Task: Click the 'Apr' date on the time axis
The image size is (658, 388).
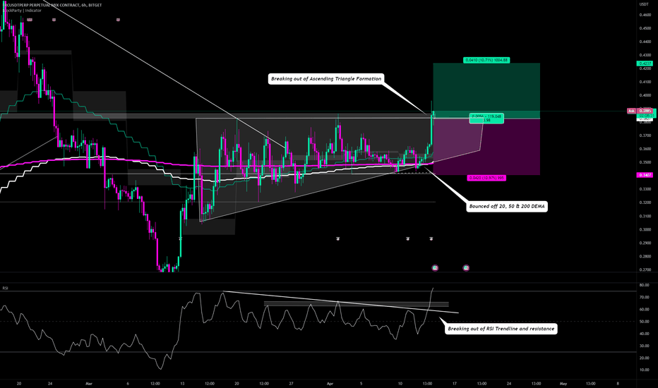Action: click(x=330, y=383)
